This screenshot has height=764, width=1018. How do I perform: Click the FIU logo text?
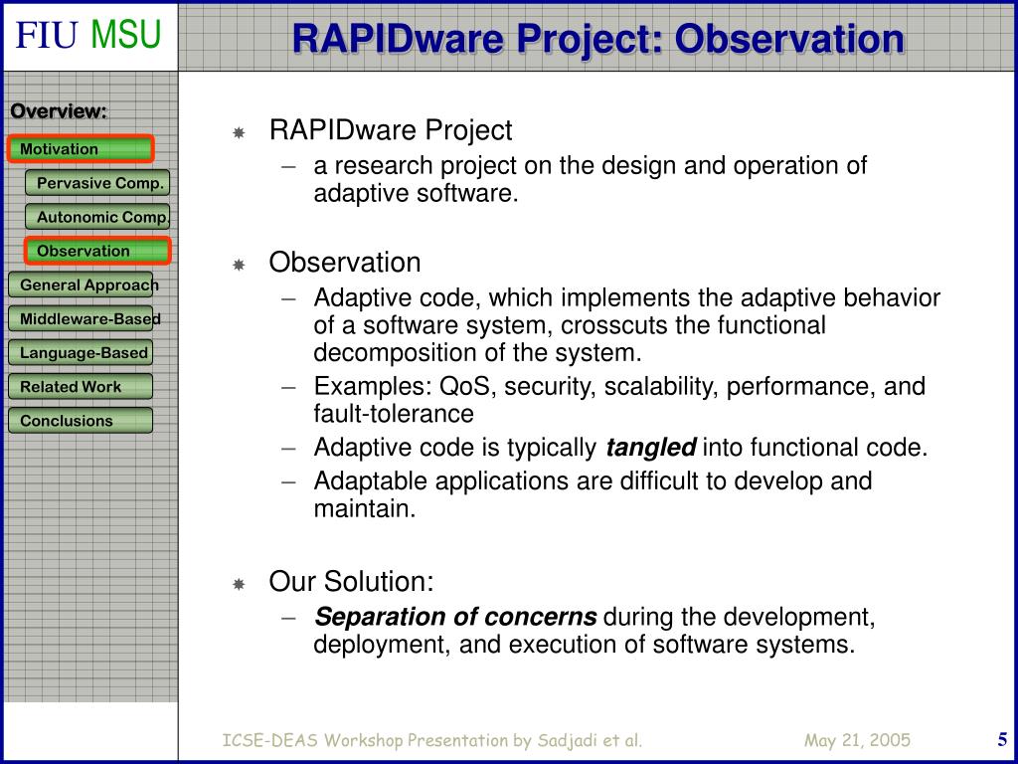pos(47,35)
